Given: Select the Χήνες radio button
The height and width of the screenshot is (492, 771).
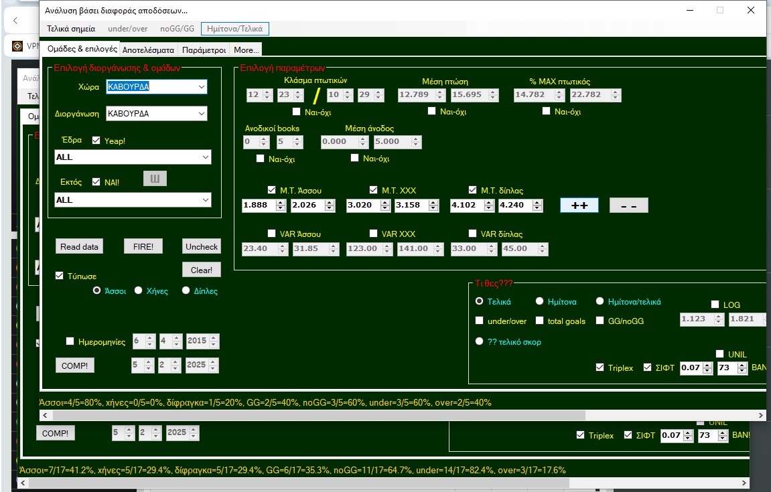Looking at the screenshot, I should (139, 291).
